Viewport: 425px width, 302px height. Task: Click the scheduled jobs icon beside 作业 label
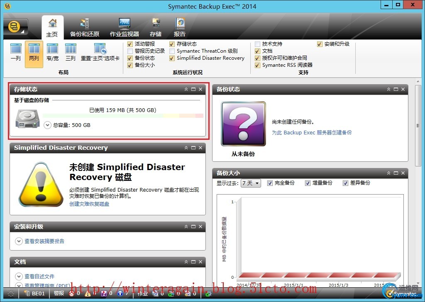[155, 293]
